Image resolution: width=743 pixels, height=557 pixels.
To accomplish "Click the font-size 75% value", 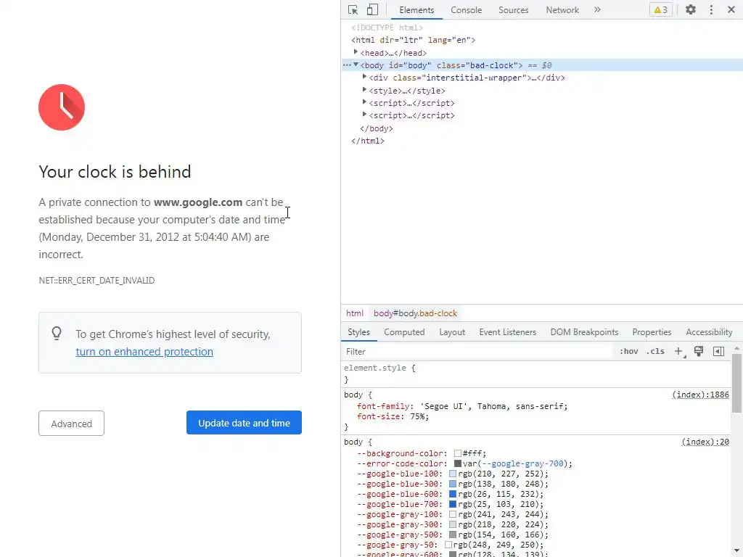I will point(417,417).
